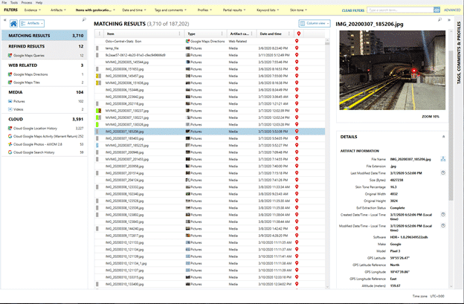Click Cloud Google Maps Activity icon
464x304 pixels.
pyautogui.click(x=10, y=136)
